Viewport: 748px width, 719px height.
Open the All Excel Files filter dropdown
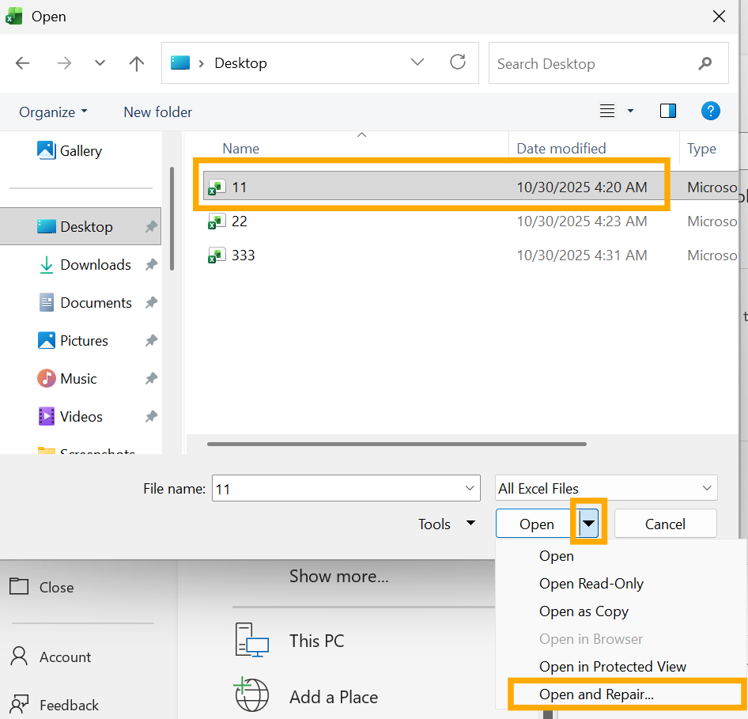click(606, 488)
